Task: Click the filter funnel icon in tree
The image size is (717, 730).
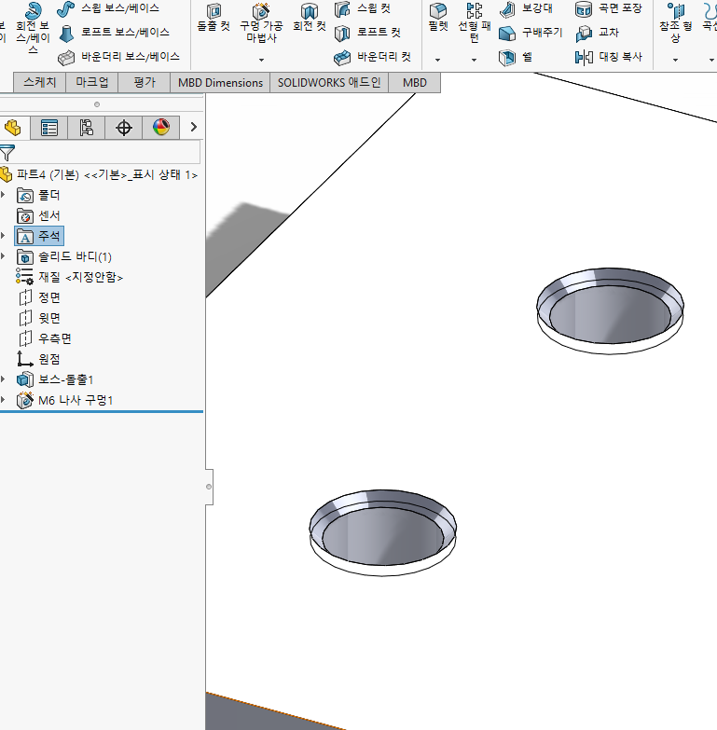Action: pos(7,153)
